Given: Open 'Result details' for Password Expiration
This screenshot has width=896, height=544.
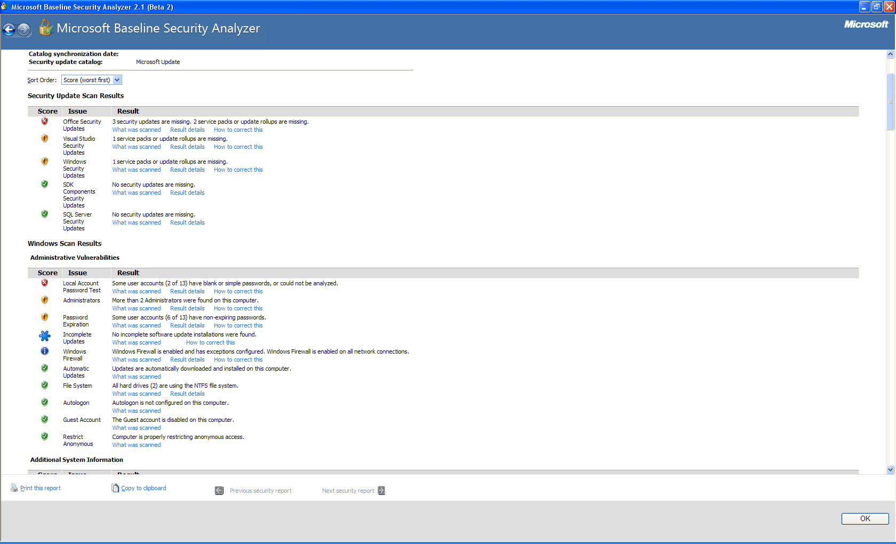Looking at the screenshot, I should (x=187, y=325).
